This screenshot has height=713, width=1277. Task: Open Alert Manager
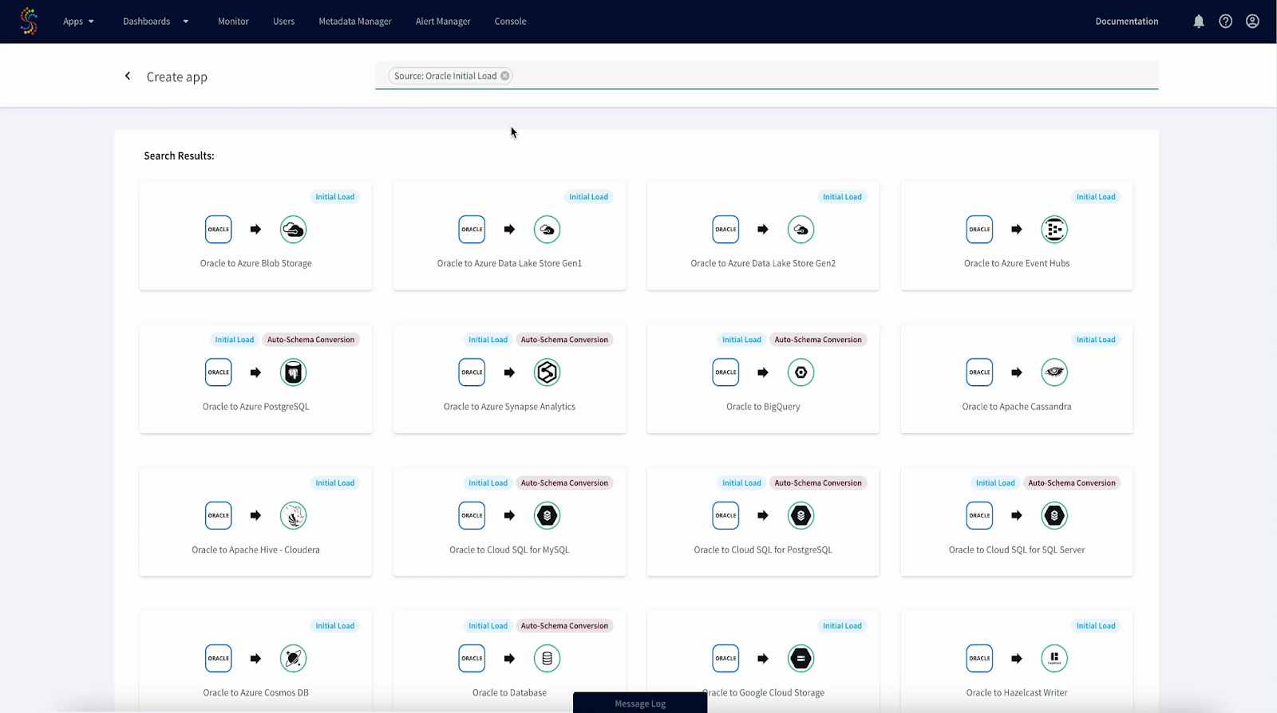[x=443, y=22]
